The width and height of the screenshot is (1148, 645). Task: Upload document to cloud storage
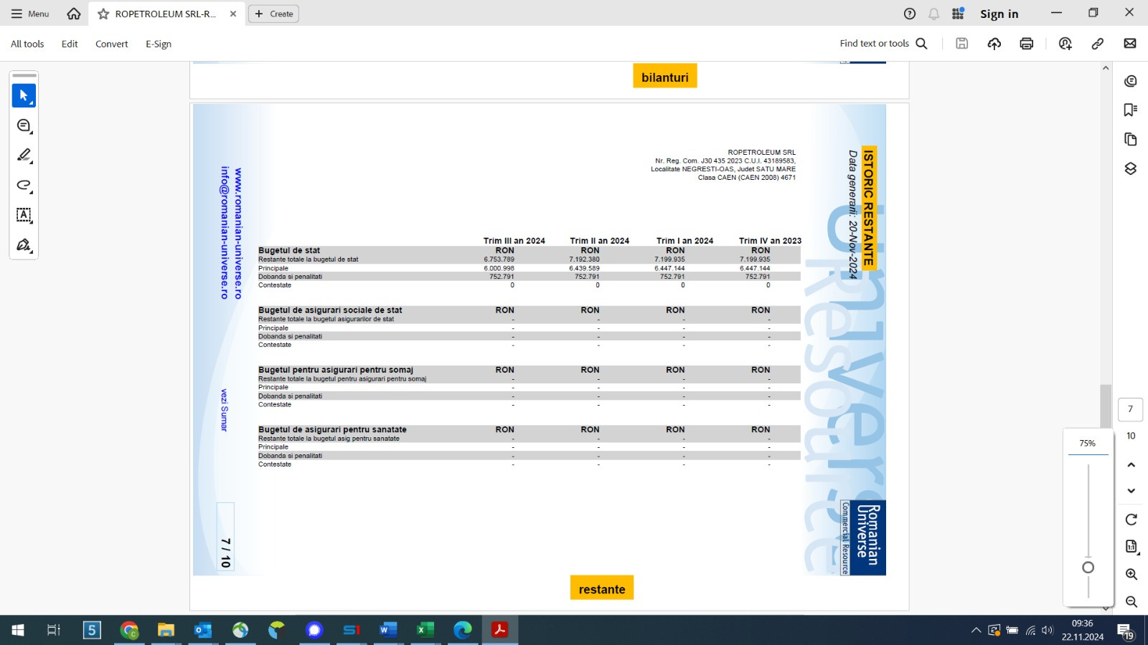point(994,44)
